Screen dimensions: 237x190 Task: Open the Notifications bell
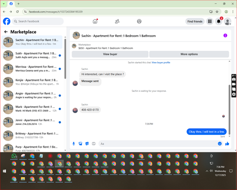(219, 21)
